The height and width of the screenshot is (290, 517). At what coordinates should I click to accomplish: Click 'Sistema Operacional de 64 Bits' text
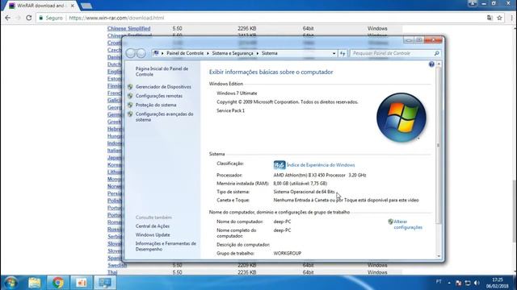click(304, 192)
